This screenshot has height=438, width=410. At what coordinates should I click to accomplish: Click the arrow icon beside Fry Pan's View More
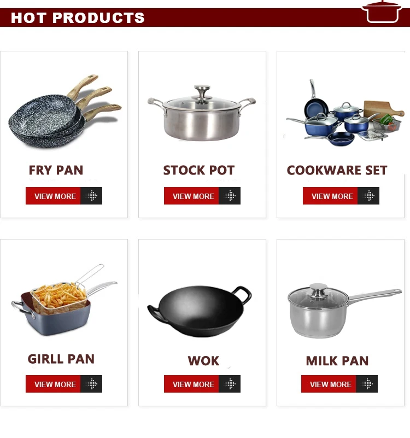point(91,196)
